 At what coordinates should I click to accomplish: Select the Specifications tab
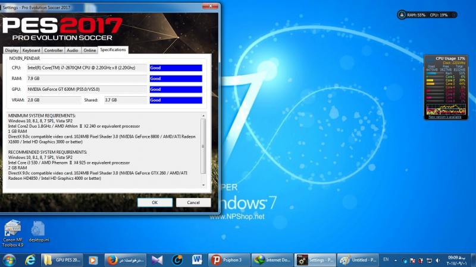point(113,50)
